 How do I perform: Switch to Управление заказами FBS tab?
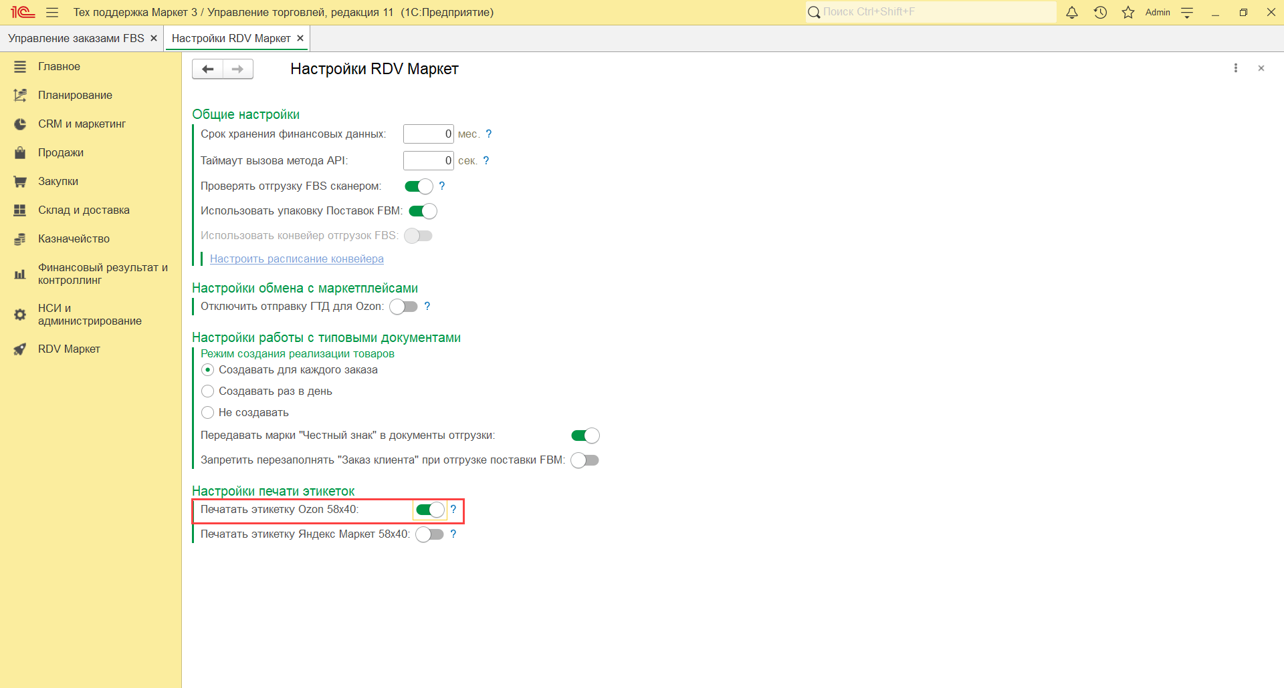coord(76,38)
